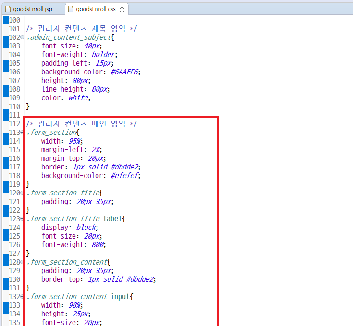Select the goodsEnroll.css tab
The width and height of the screenshot is (353, 326).
click(96, 9)
